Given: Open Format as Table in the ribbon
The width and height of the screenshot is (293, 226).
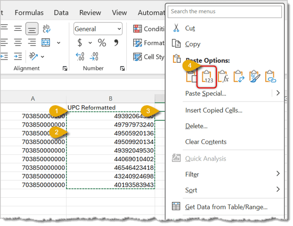Looking at the screenshot, I should point(149,43).
